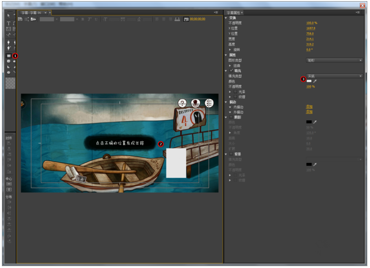The width and height of the screenshot is (370, 268).
Task: Uncheck the 填充 (Fill) checkbox
Action: pos(231,71)
